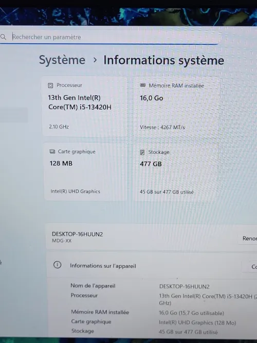Select the 13th Gen Intel Core i5-13420H text

80,102
